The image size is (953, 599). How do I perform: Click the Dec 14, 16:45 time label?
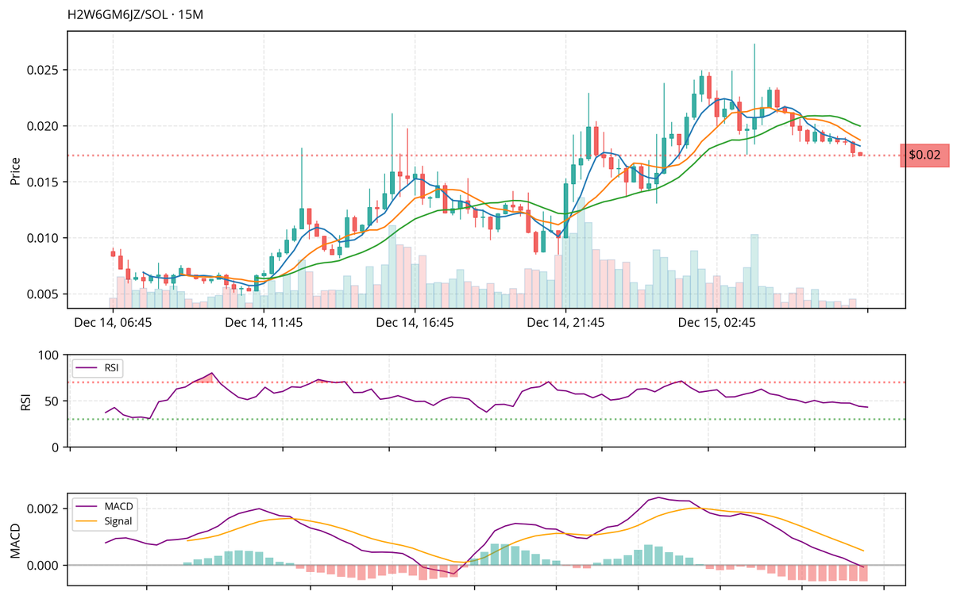pyautogui.click(x=415, y=323)
